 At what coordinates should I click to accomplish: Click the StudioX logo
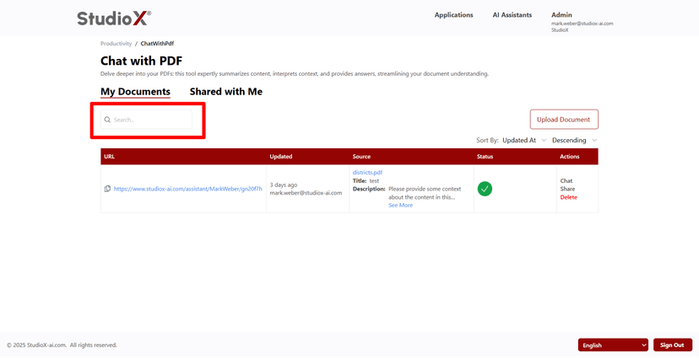click(x=114, y=19)
